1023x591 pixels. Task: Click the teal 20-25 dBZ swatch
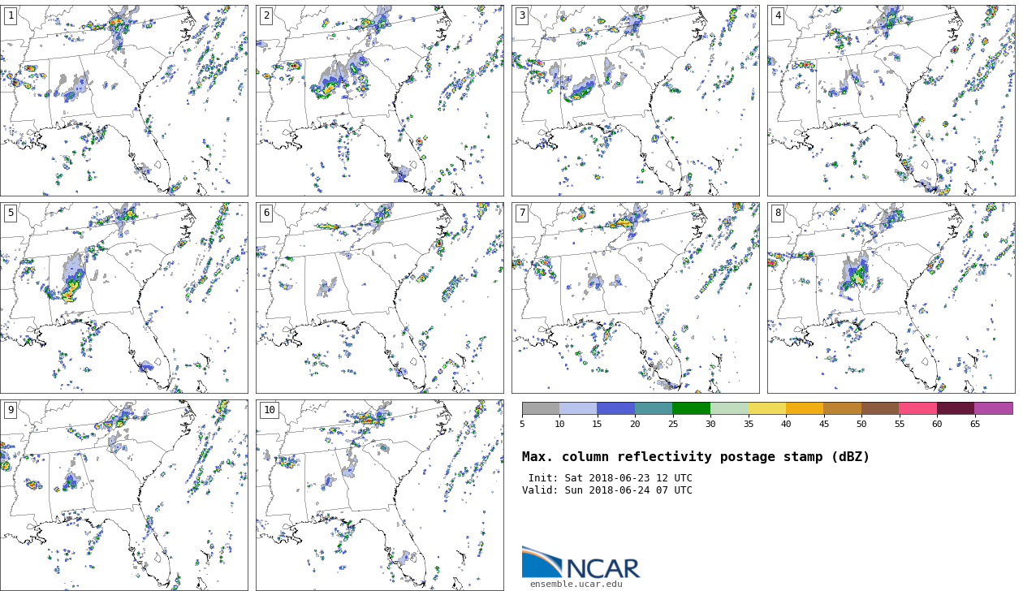click(654, 408)
